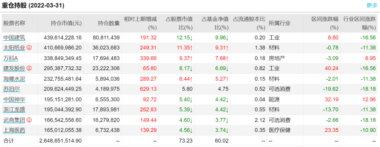Viewport: 380px width, 147px height.
Task: Select the 92.72 change value for 中国神华
Action: [150, 99]
